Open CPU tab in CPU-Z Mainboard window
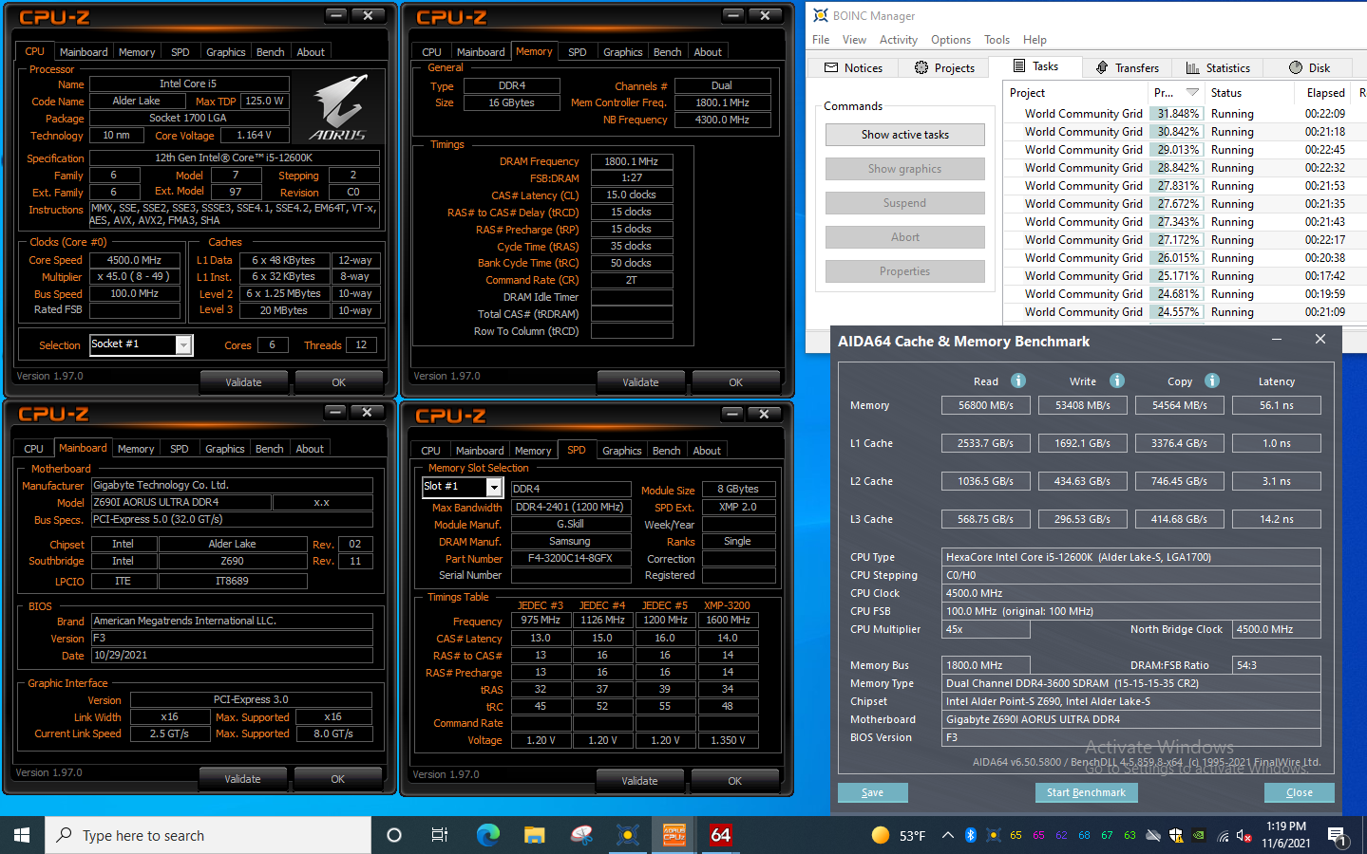This screenshot has width=1367, height=854. pos(34,449)
